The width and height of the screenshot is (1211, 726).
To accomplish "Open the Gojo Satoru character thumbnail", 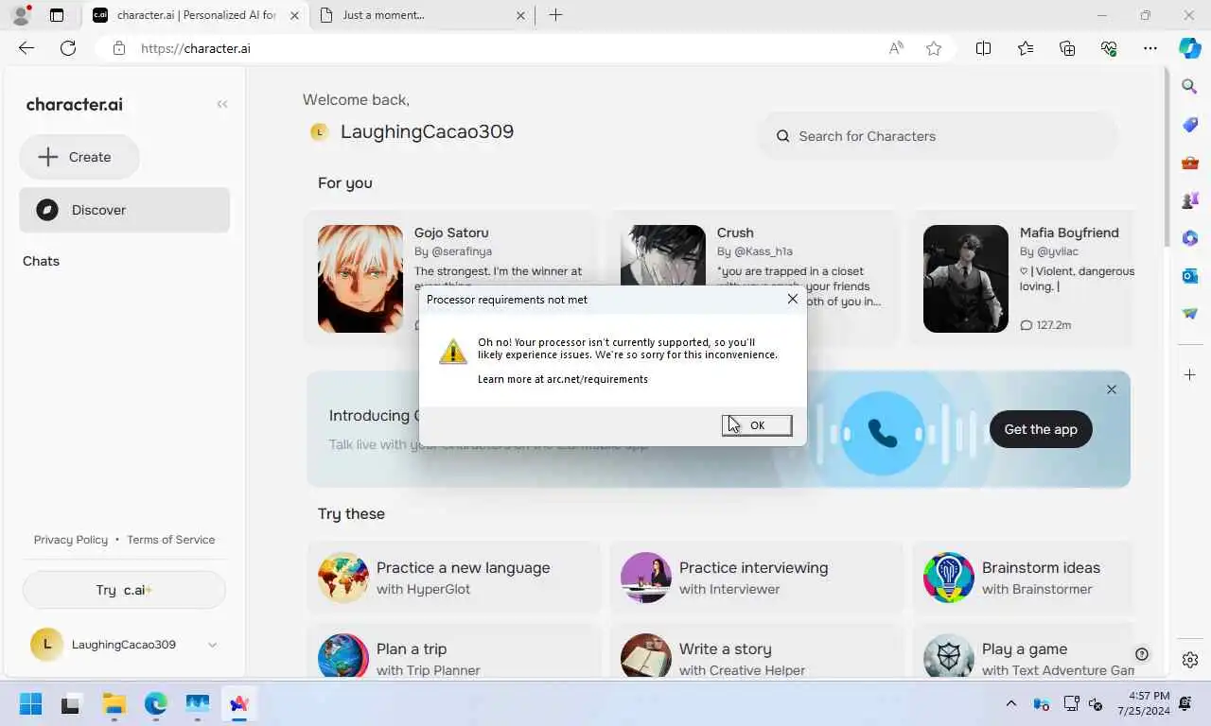I will [x=360, y=279].
